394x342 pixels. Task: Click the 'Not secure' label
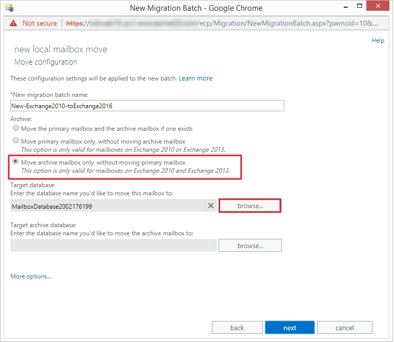tap(40, 24)
